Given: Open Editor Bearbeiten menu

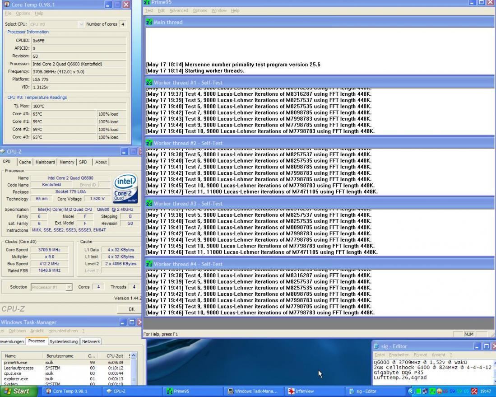Looking at the screenshot, I should pyautogui.click(x=399, y=355).
